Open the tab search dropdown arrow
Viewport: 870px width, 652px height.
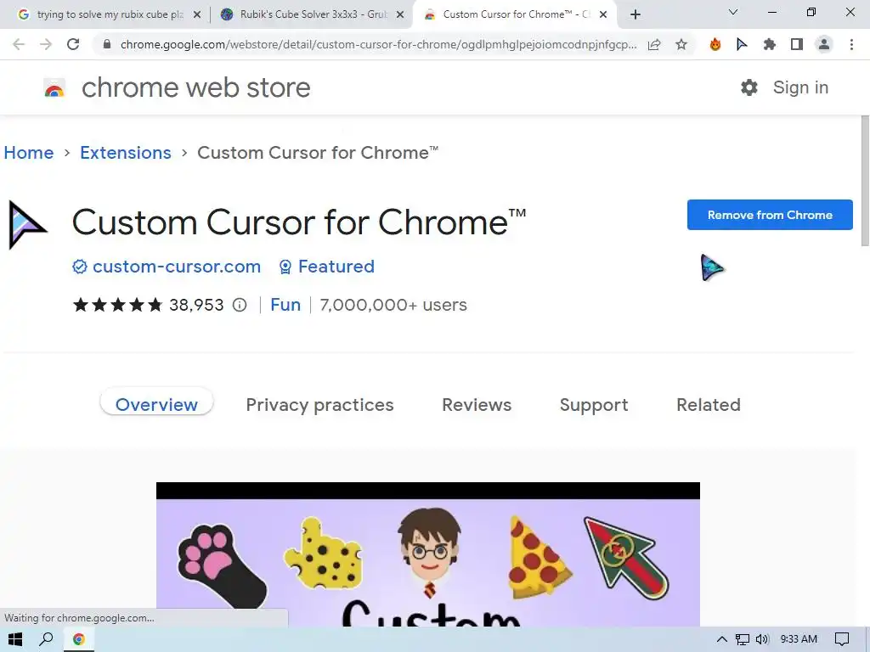[x=733, y=12]
